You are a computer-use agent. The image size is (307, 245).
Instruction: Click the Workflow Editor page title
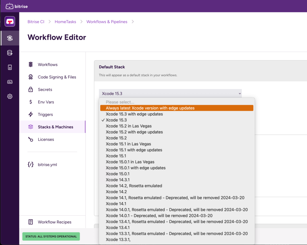[57, 37]
